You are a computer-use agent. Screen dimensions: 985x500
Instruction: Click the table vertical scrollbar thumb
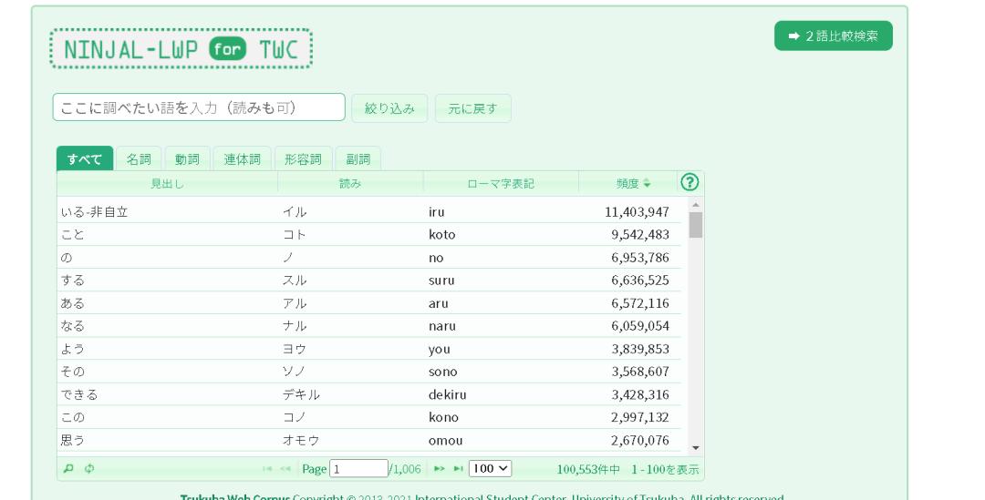[x=695, y=225]
